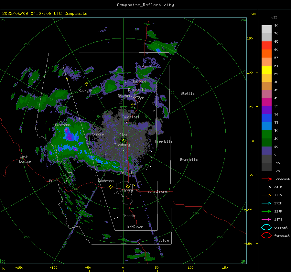Viewport: 291px width, 272px height.
Task: Click the yellow radar-site diamond between Olds and Didsbury
Action: point(124,141)
